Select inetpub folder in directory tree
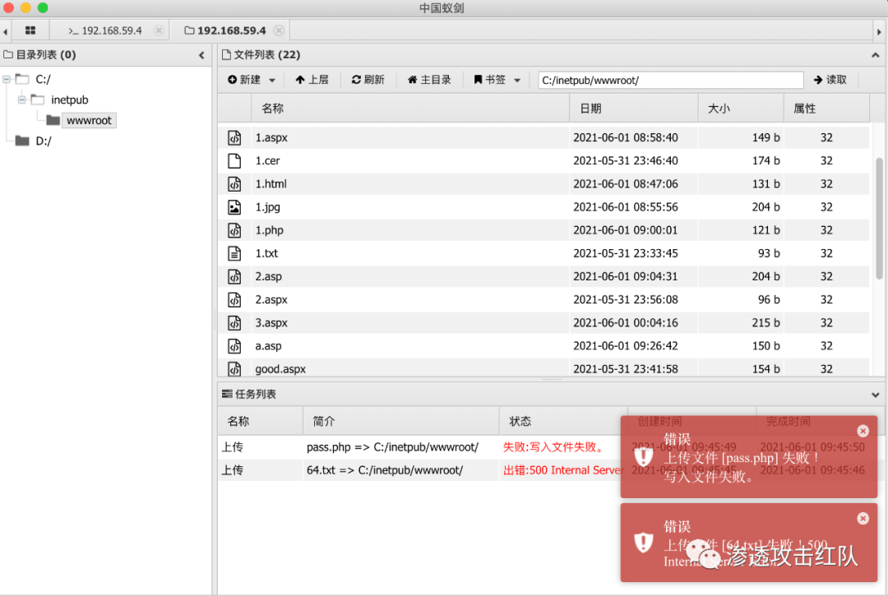This screenshot has height=596, width=888. 70,100
